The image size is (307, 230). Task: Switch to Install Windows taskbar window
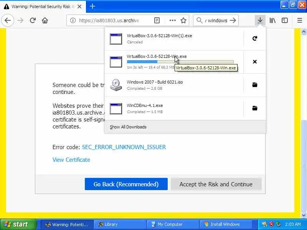[x=225, y=224]
